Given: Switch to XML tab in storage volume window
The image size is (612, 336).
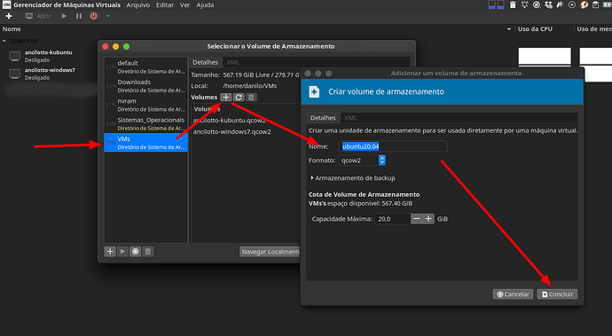Looking at the screenshot, I should coord(233,62).
